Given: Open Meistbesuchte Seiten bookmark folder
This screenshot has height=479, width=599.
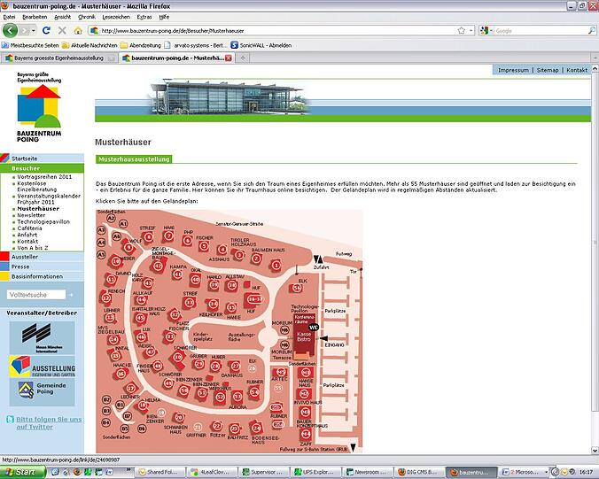Looking at the screenshot, I should tap(30, 45).
